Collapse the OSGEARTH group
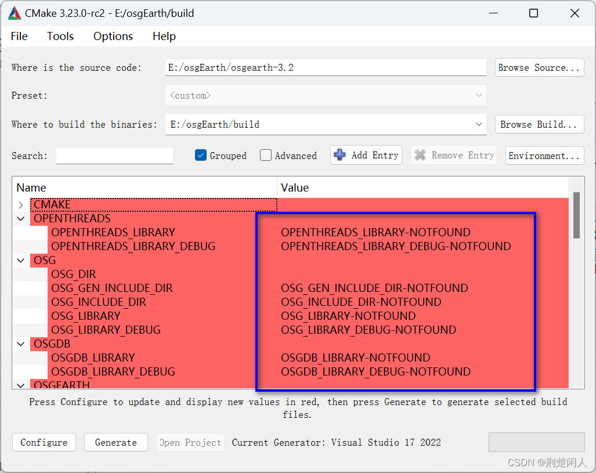The height and width of the screenshot is (473, 596). click(x=20, y=385)
